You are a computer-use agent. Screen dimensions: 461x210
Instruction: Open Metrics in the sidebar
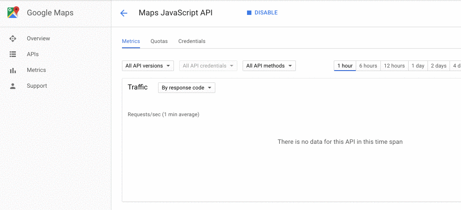tap(36, 70)
